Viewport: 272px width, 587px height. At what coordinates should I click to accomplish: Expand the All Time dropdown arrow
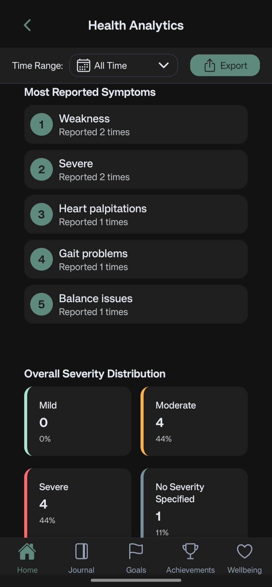tap(164, 65)
